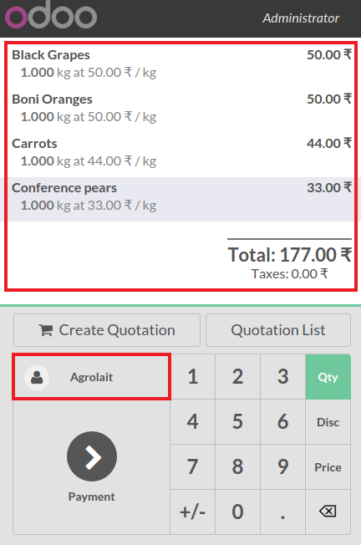Toggle sign with the +/- key
361x545 pixels.
tap(192, 512)
